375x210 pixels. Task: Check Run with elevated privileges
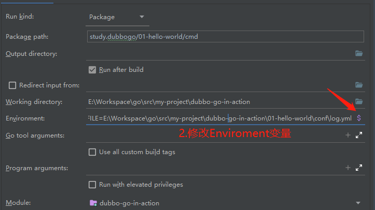[92, 185]
